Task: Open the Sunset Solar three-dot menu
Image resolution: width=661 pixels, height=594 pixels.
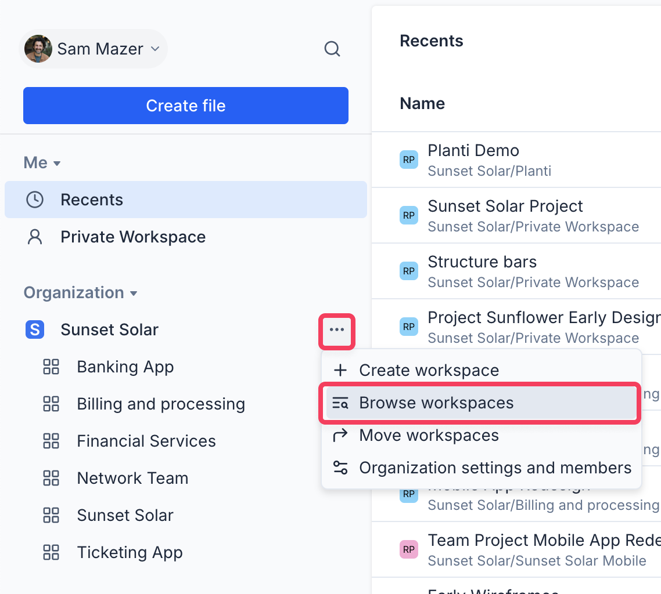Action: coord(337,330)
